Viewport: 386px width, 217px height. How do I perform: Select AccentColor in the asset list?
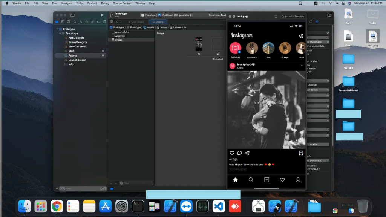[122, 32]
